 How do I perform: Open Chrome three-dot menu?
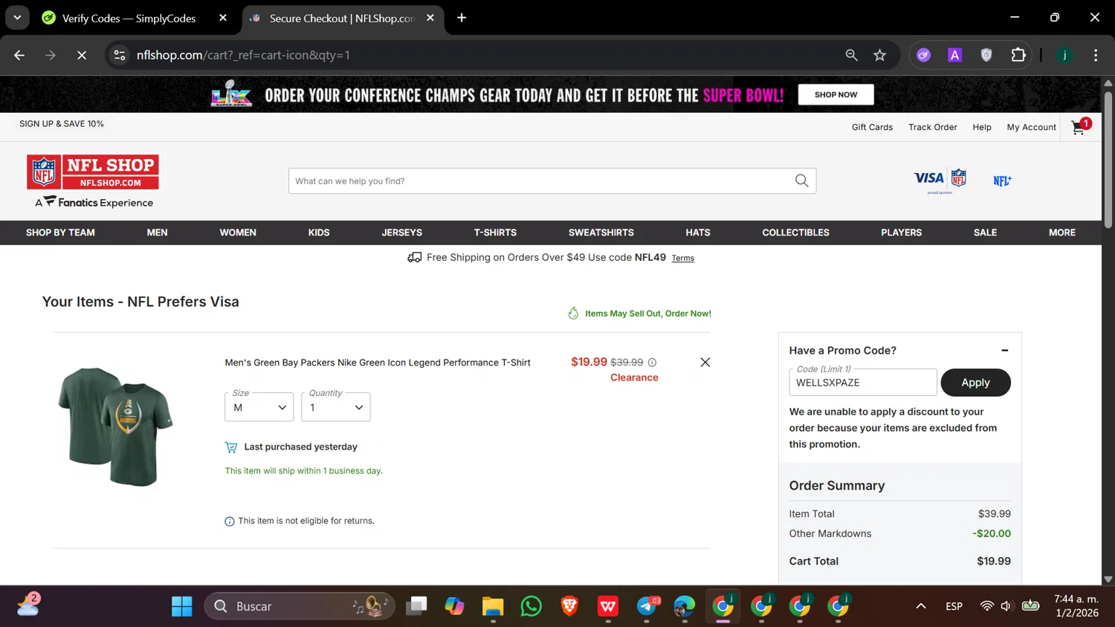point(1096,55)
